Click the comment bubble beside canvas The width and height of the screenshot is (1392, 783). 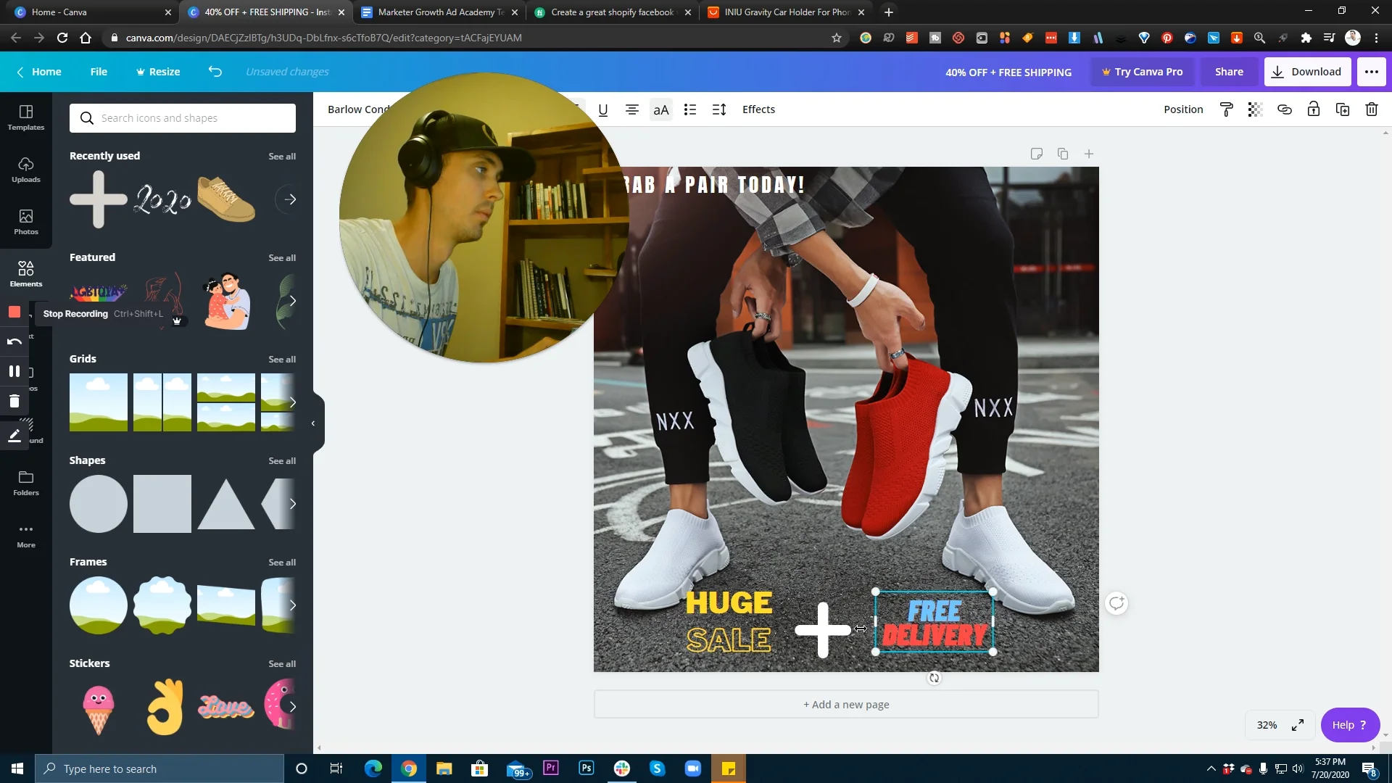pos(1116,603)
